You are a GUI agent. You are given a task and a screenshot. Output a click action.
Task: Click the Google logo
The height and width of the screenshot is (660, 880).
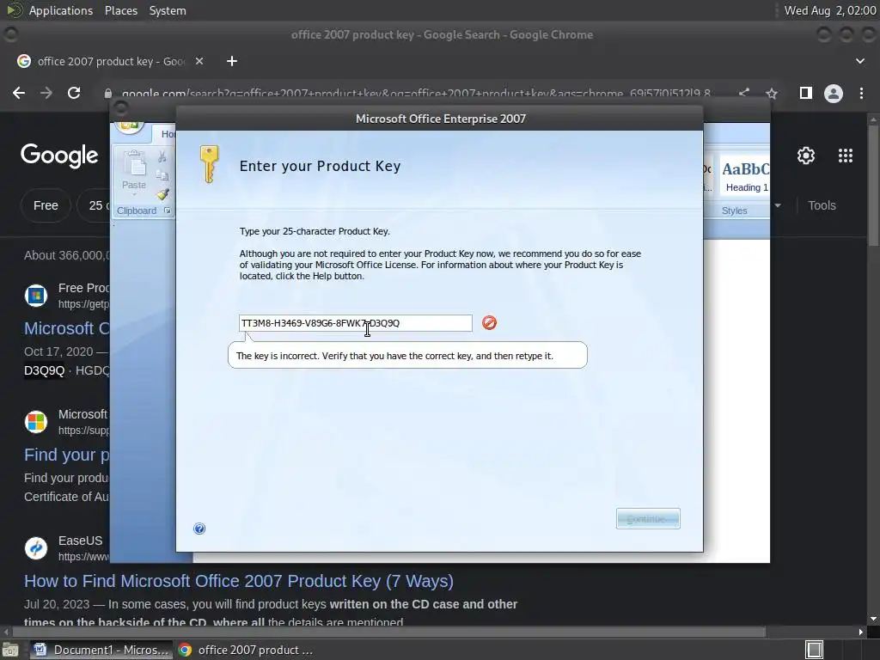(59, 156)
